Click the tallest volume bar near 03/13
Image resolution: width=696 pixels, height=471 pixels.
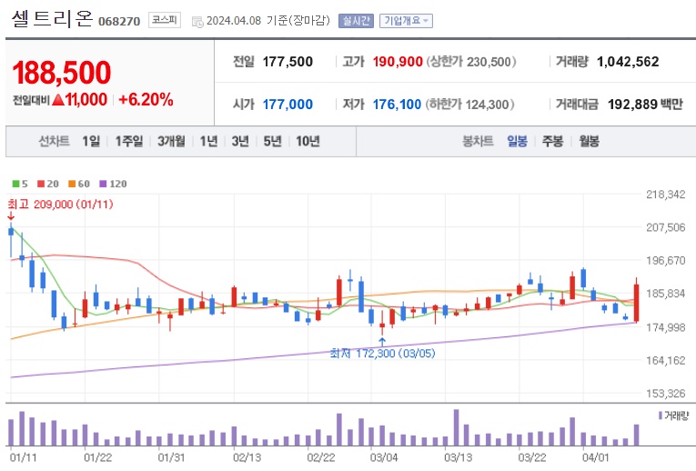[456, 427]
